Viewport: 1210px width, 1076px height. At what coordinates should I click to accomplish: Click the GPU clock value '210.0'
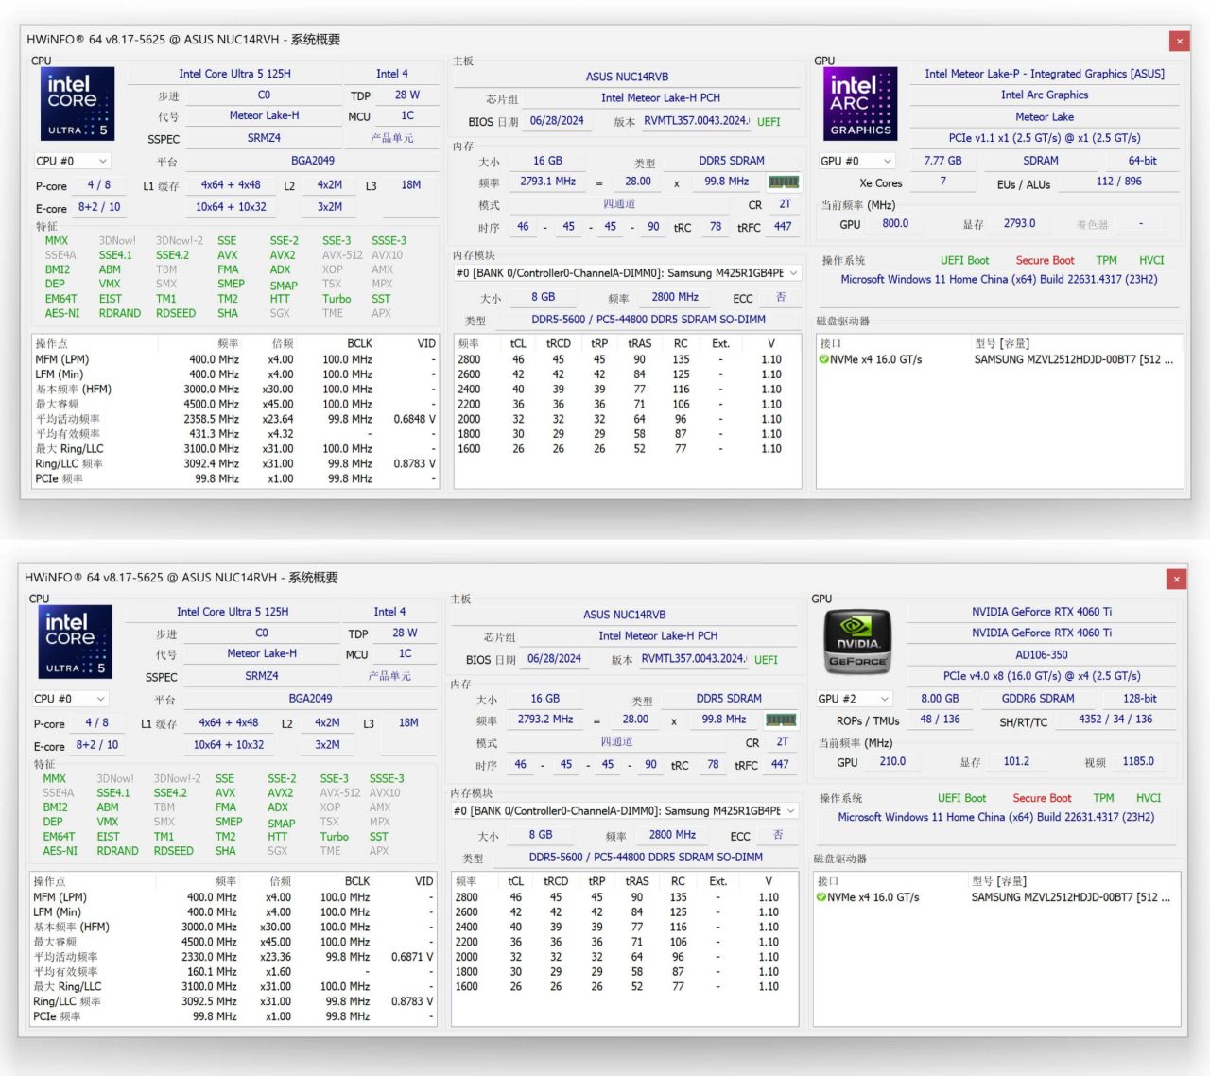coord(892,762)
